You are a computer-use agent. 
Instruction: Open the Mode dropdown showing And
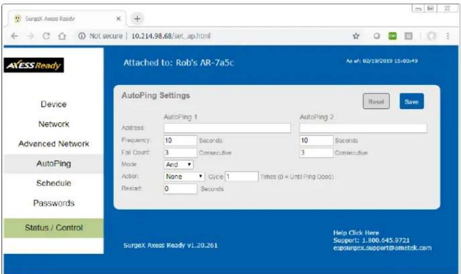(179, 164)
